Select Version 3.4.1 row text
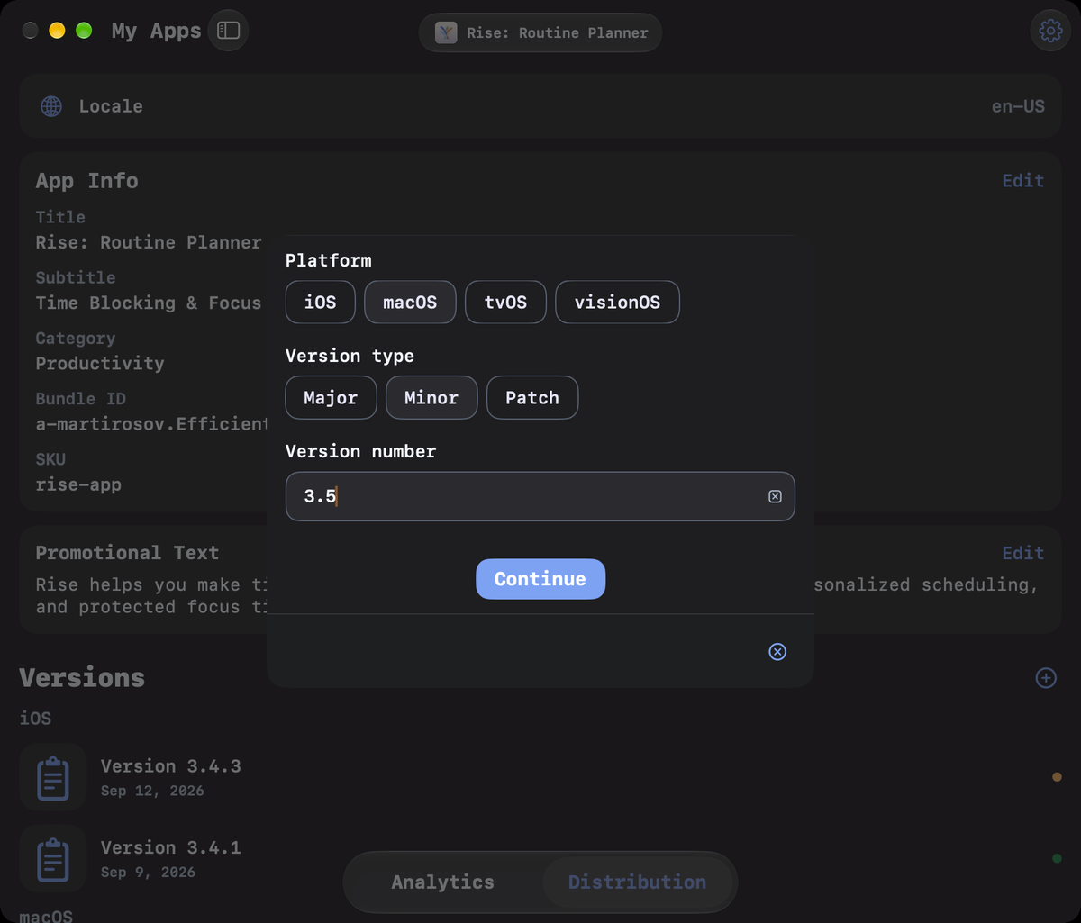 click(170, 847)
